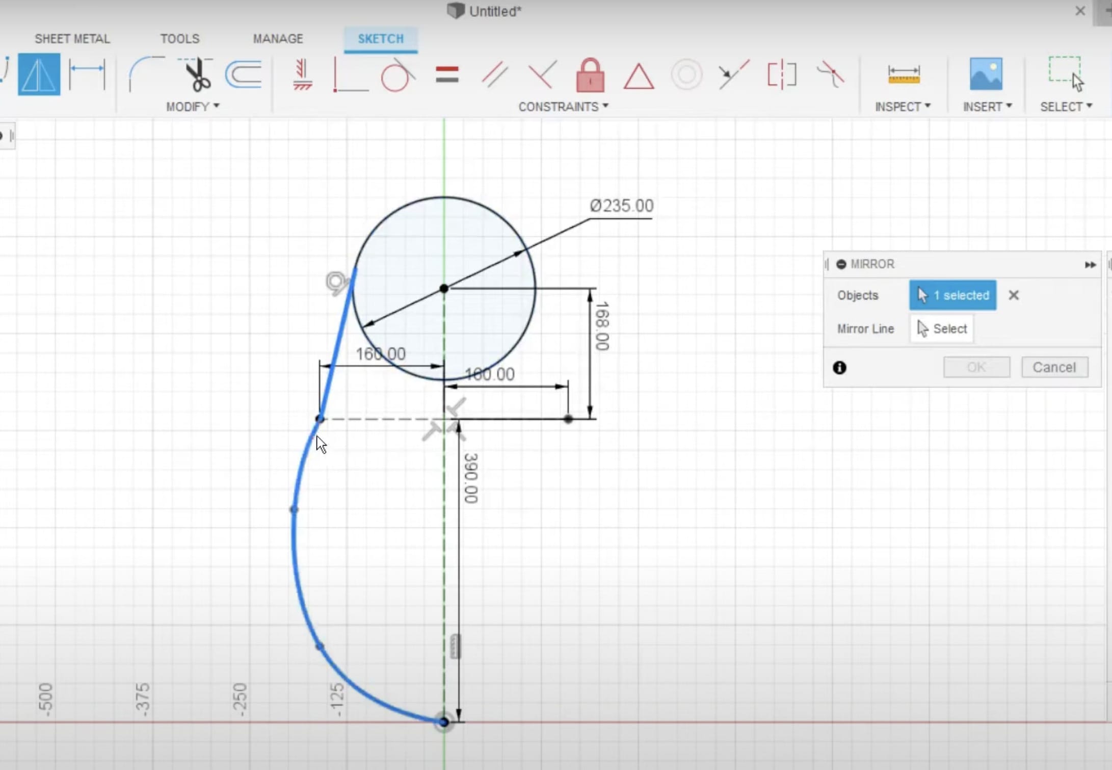
Task: Apply the Equal constraint
Action: (447, 74)
